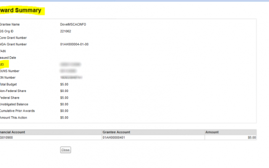Click the Financial Account column header

(13, 132)
